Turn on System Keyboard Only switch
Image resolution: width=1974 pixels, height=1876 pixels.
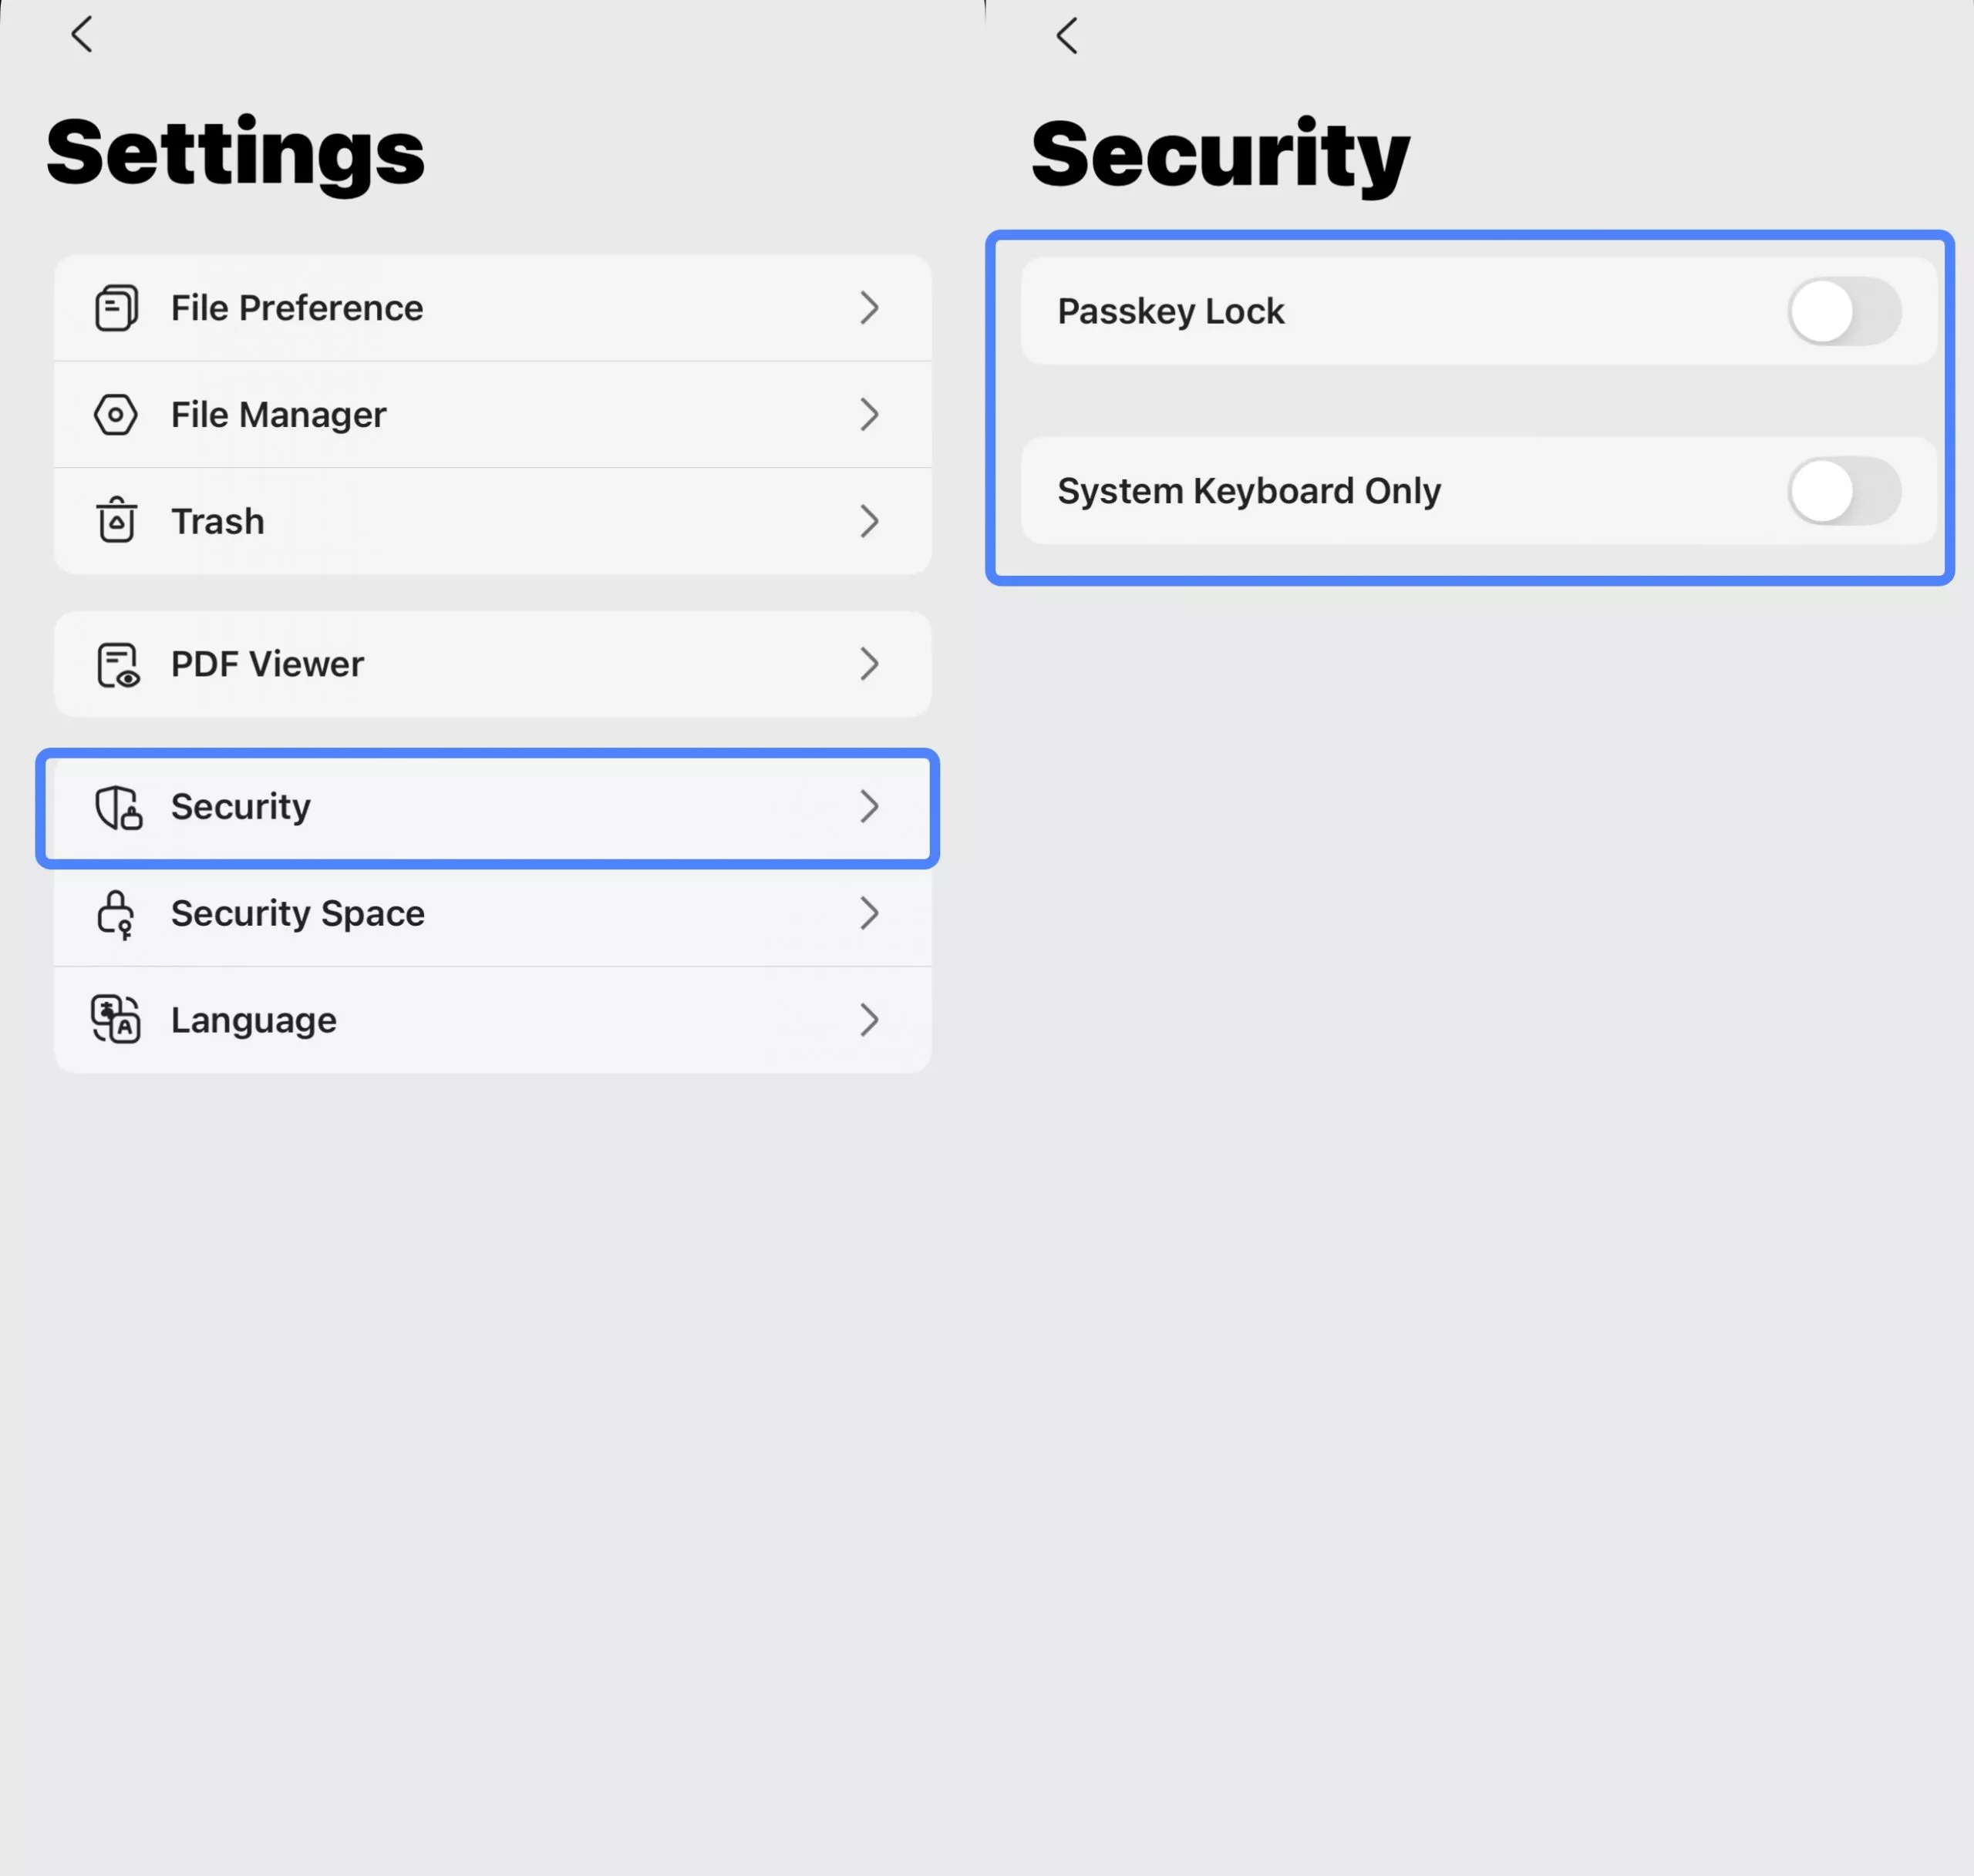click(1843, 491)
